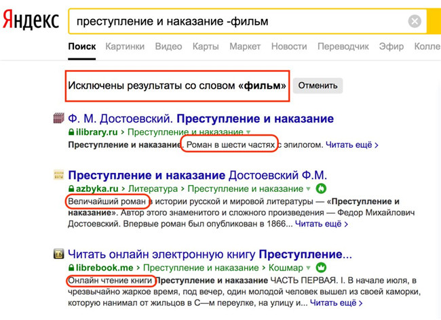This screenshot has height=320, width=441.
Task: Open azbyka.ru breadcrumb 'Преступление и наказание'
Action: pos(245,188)
